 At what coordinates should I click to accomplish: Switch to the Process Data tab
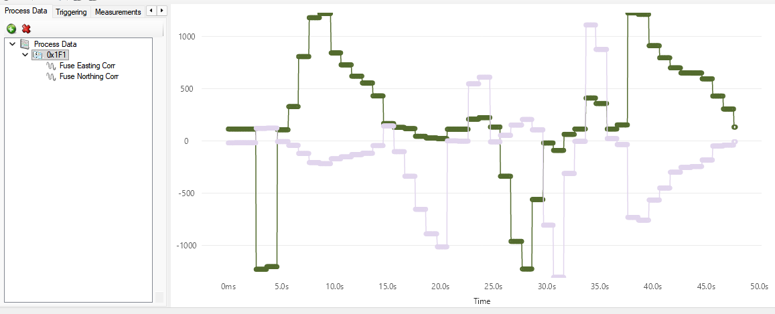tap(26, 11)
